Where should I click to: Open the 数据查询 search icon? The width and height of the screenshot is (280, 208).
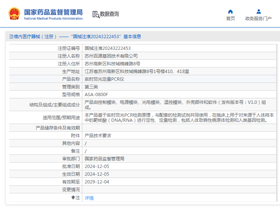(x=96, y=14)
